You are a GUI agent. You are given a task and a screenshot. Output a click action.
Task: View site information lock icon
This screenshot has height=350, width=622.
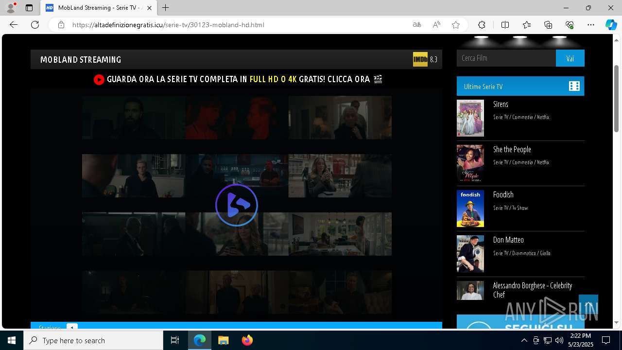pyautogui.click(x=61, y=25)
